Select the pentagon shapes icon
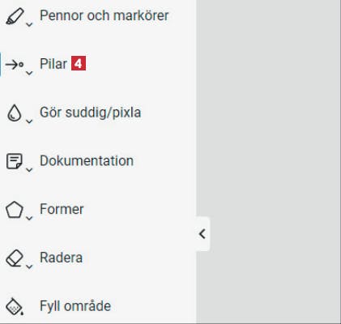The image size is (341, 324). 15,210
